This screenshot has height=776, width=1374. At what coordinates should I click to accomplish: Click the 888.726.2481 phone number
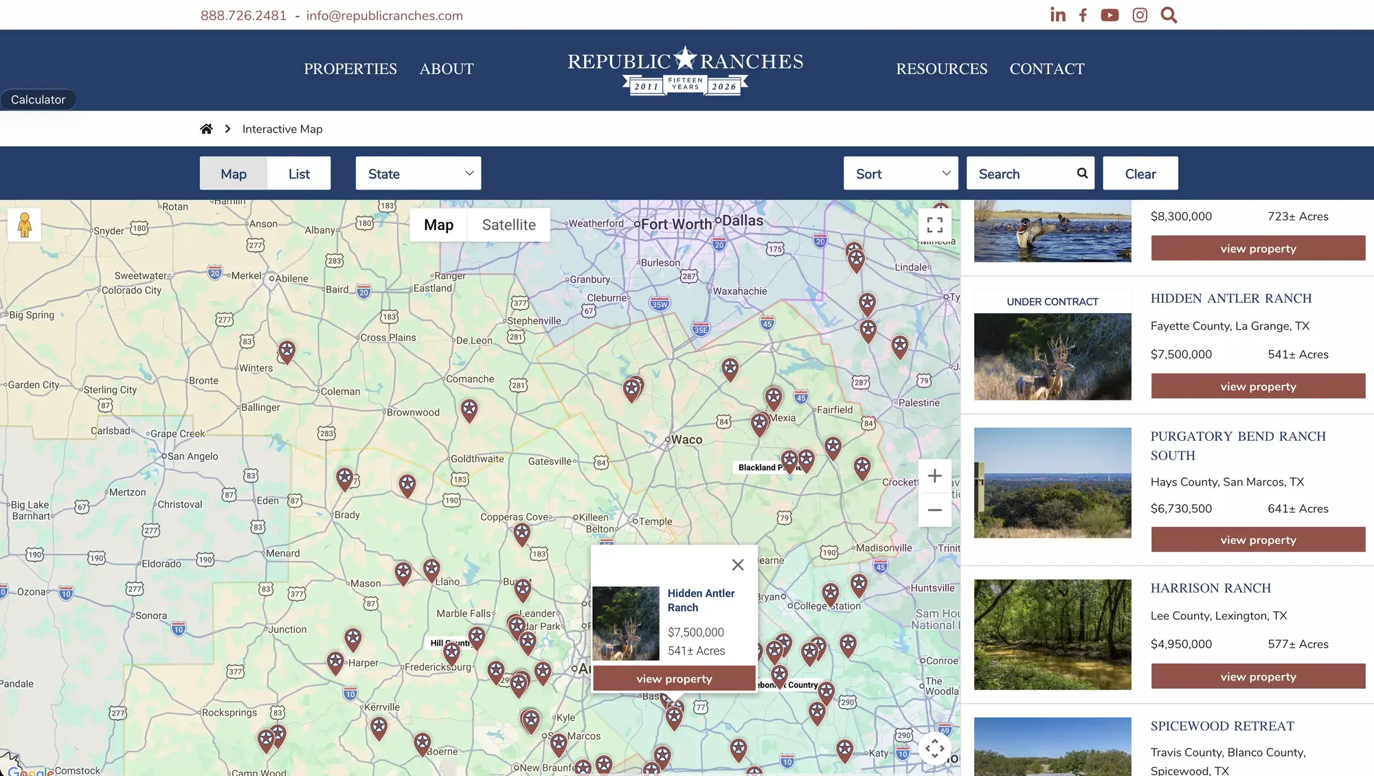click(243, 15)
